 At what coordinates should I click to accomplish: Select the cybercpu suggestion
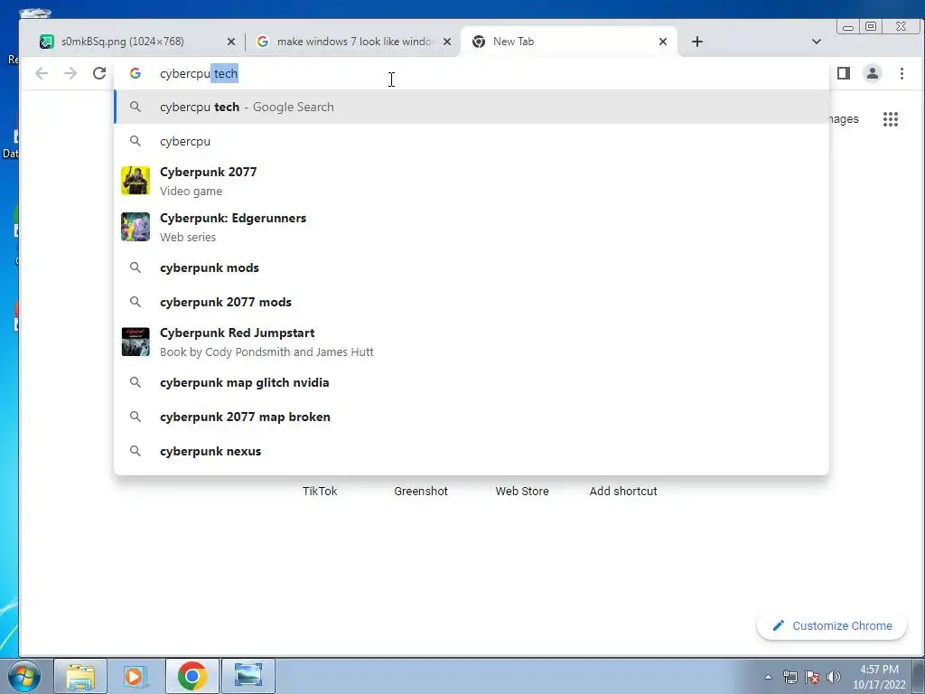(472, 141)
